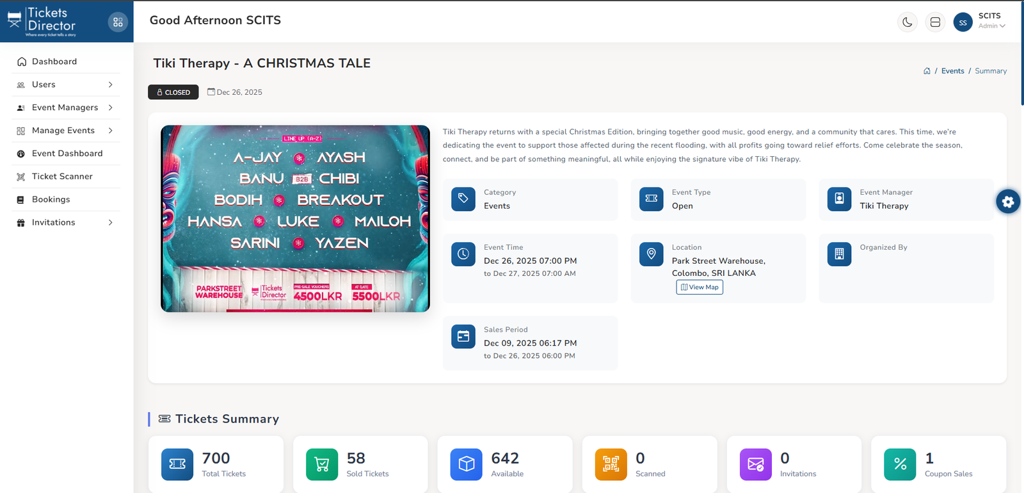This screenshot has width=1024, height=493.
Task: Go to Bookings in sidebar
Action: (x=51, y=200)
